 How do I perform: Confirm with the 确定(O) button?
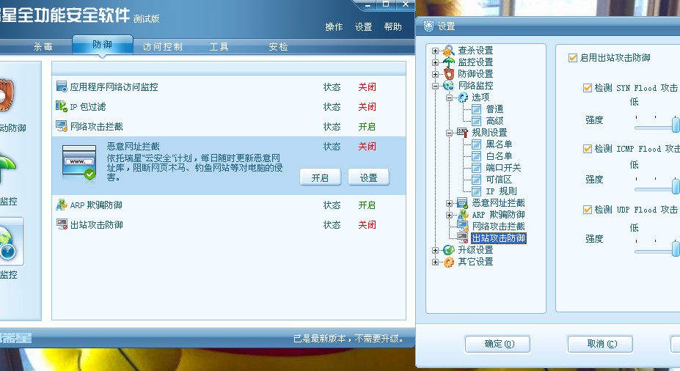(x=498, y=344)
